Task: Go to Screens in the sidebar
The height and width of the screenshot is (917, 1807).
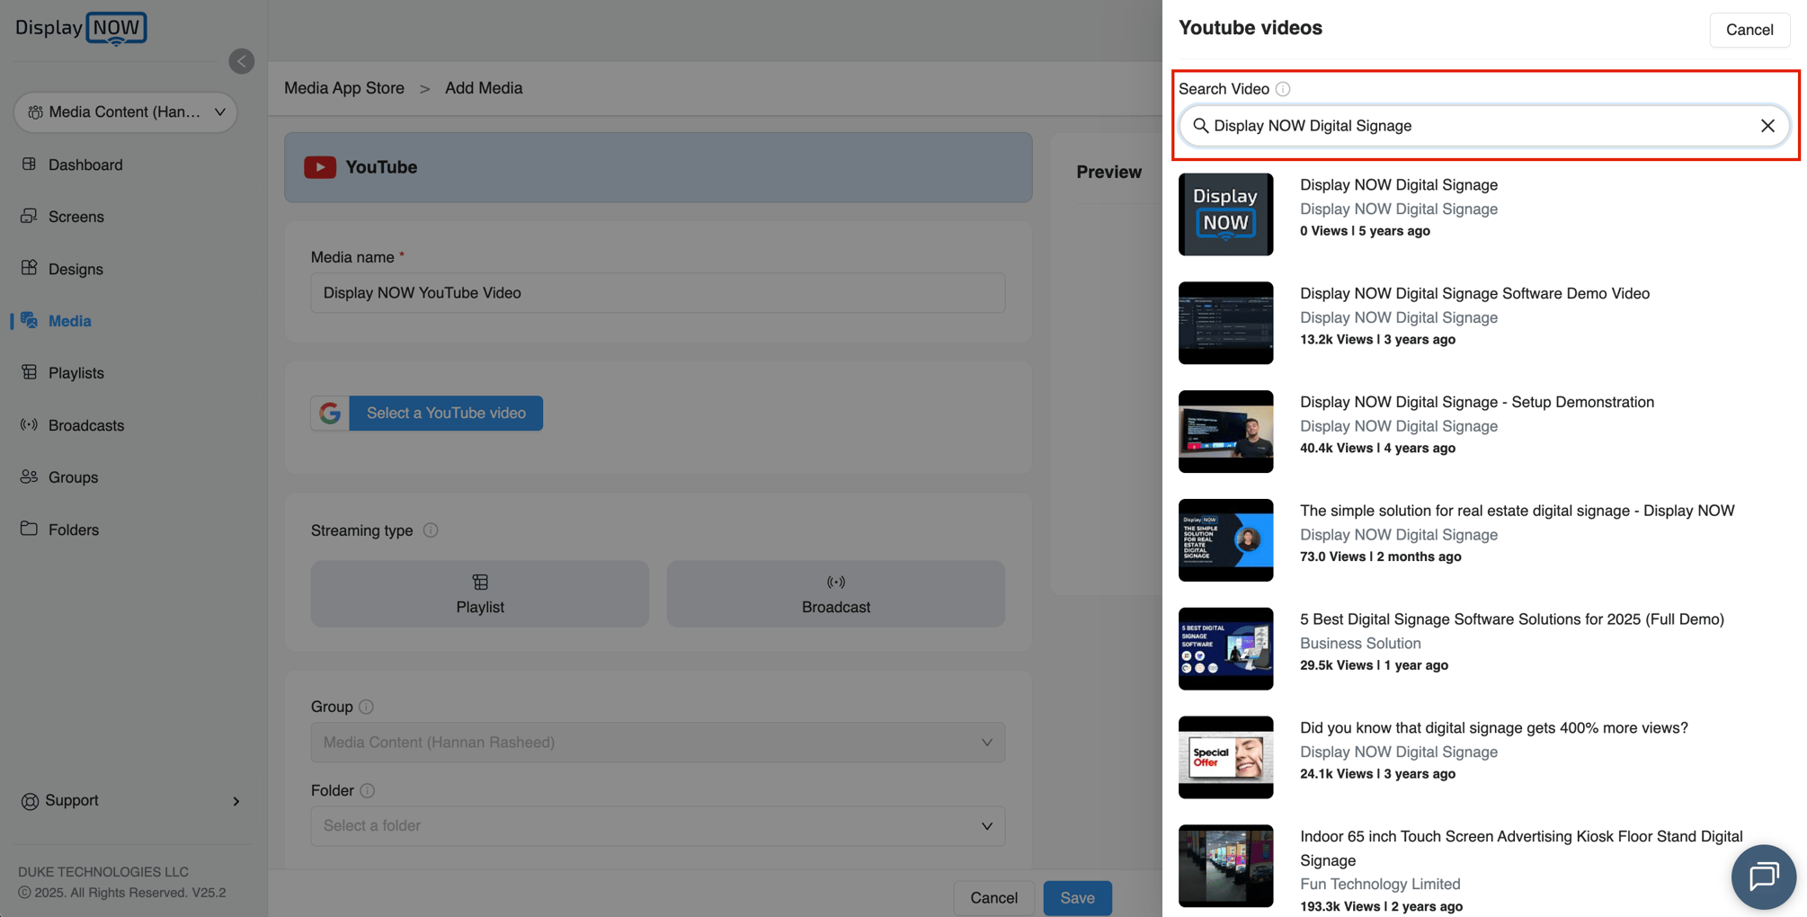Action: 76,217
